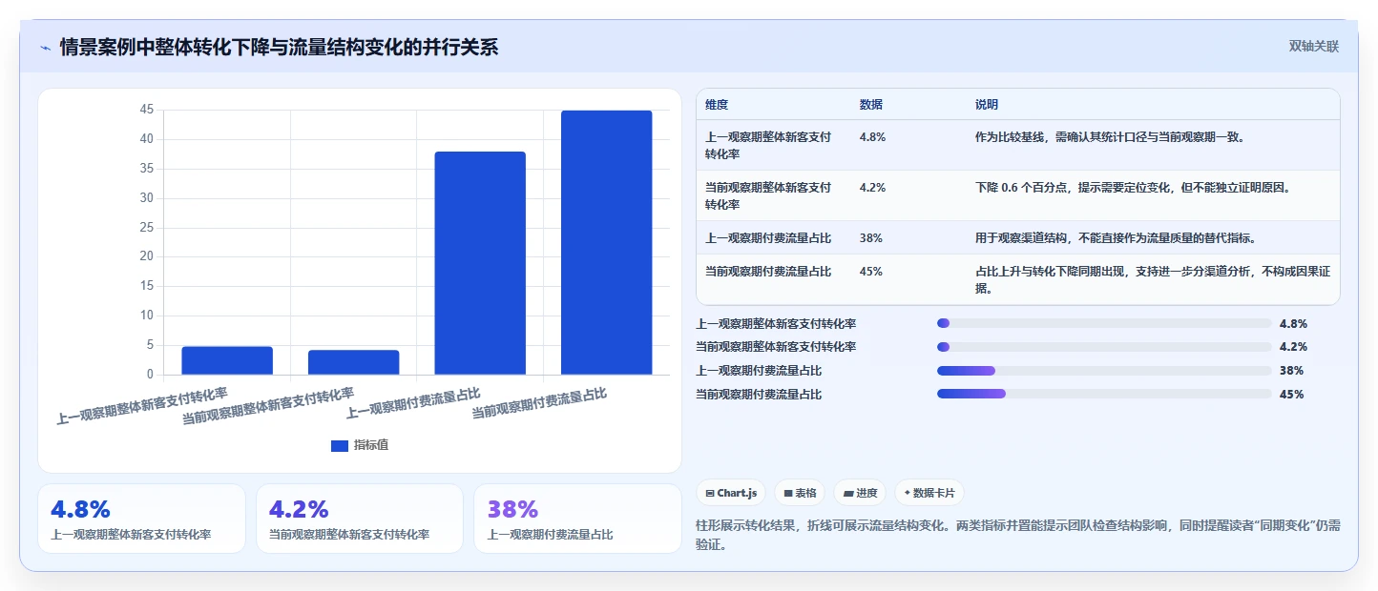Click the 45% progress bar

click(x=1104, y=394)
